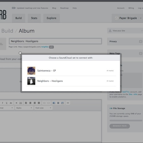The image size is (143, 143).
Task: Open HTML source code view icon
Action: pos(68,103)
